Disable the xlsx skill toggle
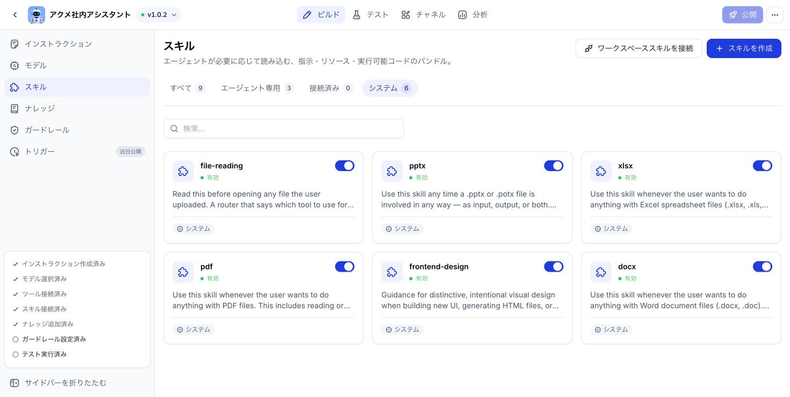Viewport: 790px width, 397px height. point(763,166)
